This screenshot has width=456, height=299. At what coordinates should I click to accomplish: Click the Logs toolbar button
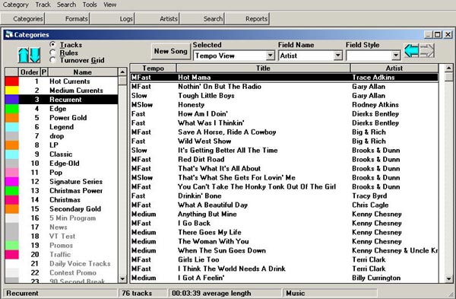click(112, 18)
